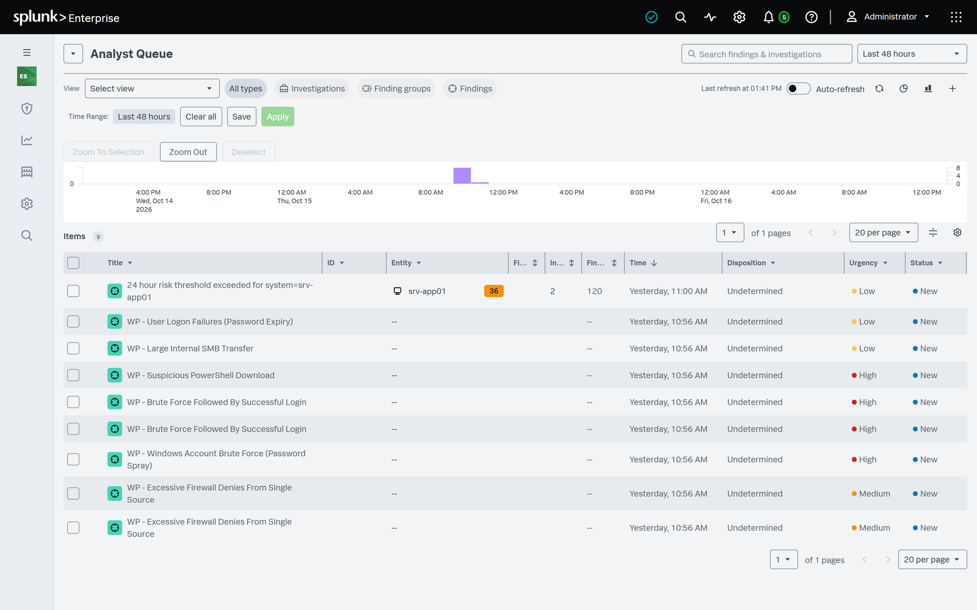This screenshot has width=977, height=610.
Task: Select checkbox for 24 hour risk threshold row
Action: [x=73, y=291]
